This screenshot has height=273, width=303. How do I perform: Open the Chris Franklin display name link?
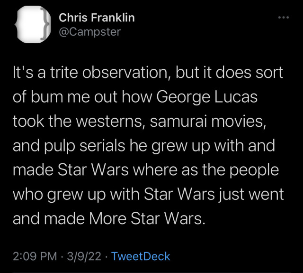click(97, 18)
